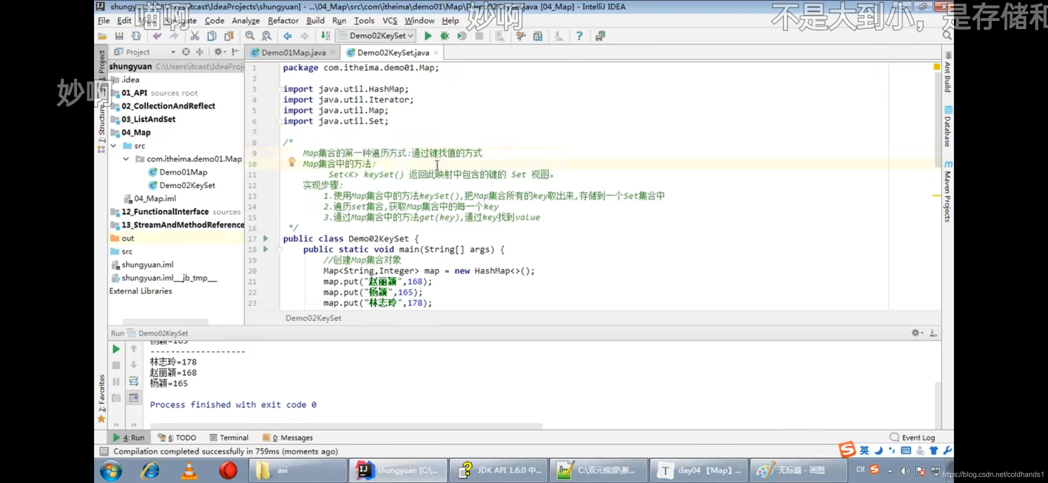Close the Demo01Map.java tab
Image resolution: width=1048 pixels, height=483 pixels.
(x=333, y=53)
